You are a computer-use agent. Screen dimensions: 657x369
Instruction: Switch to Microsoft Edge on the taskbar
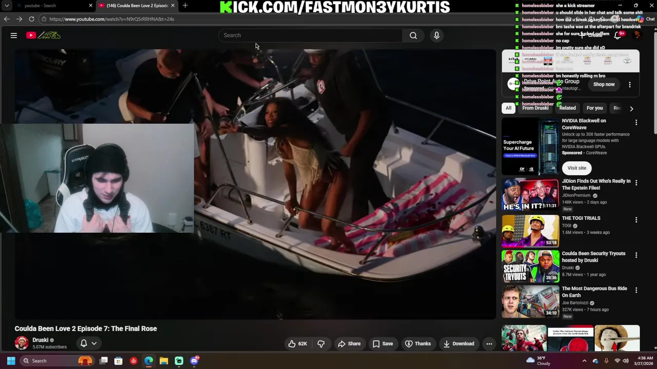(x=149, y=361)
